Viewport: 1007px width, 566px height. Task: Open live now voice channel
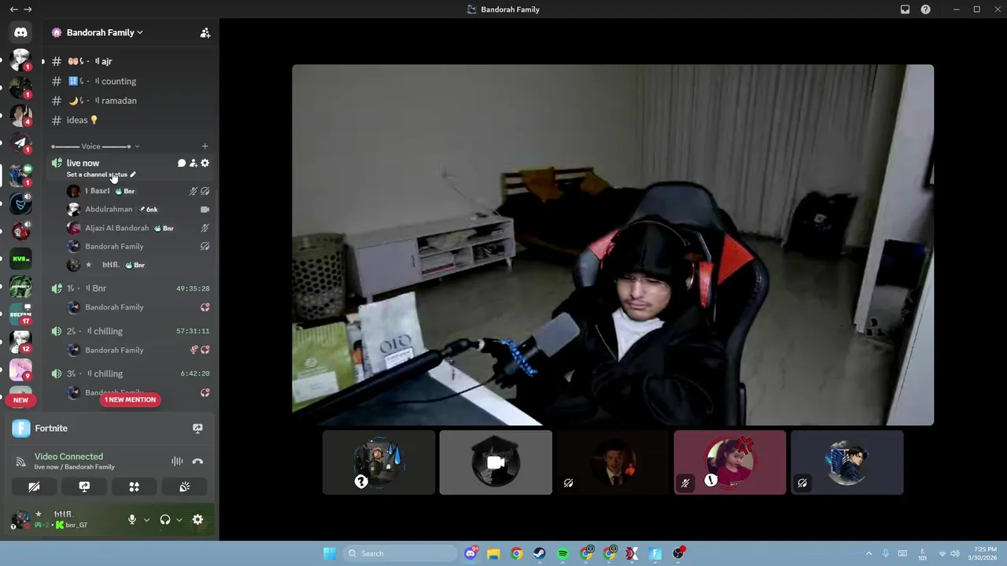point(83,163)
